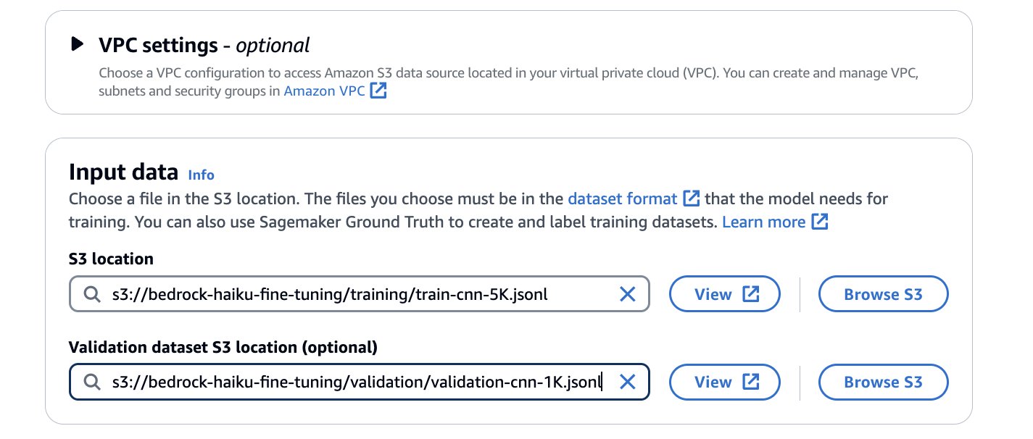Open Info link next to Input data
Screen dimensions: 1033x439
tap(201, 175)
